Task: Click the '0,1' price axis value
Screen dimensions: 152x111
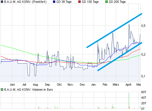Action: coord(143,76)
